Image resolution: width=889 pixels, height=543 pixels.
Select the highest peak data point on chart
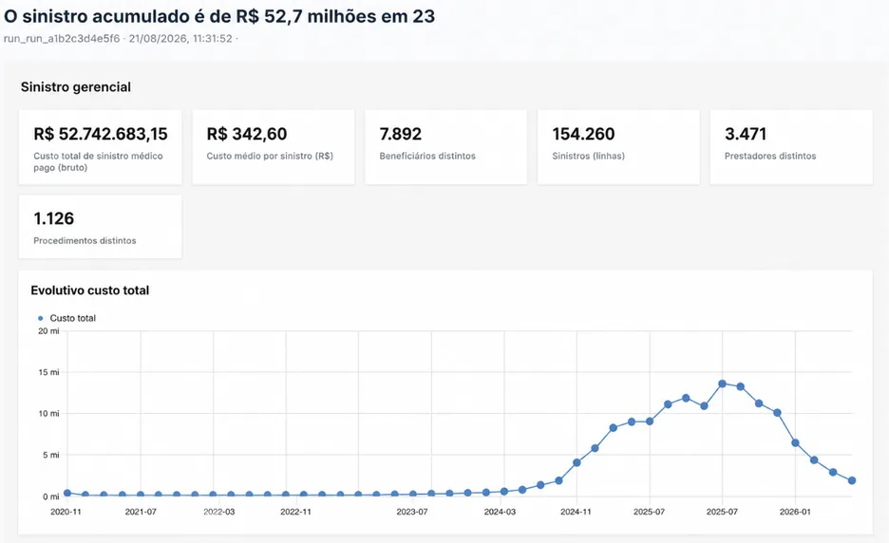tap(722, 384)
